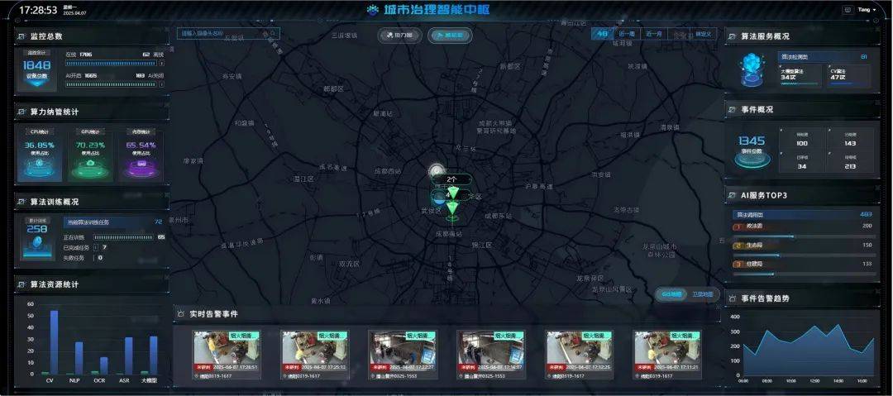Select the 近一周 time range tab
The image size is (893, 396).
pos(628,34)
